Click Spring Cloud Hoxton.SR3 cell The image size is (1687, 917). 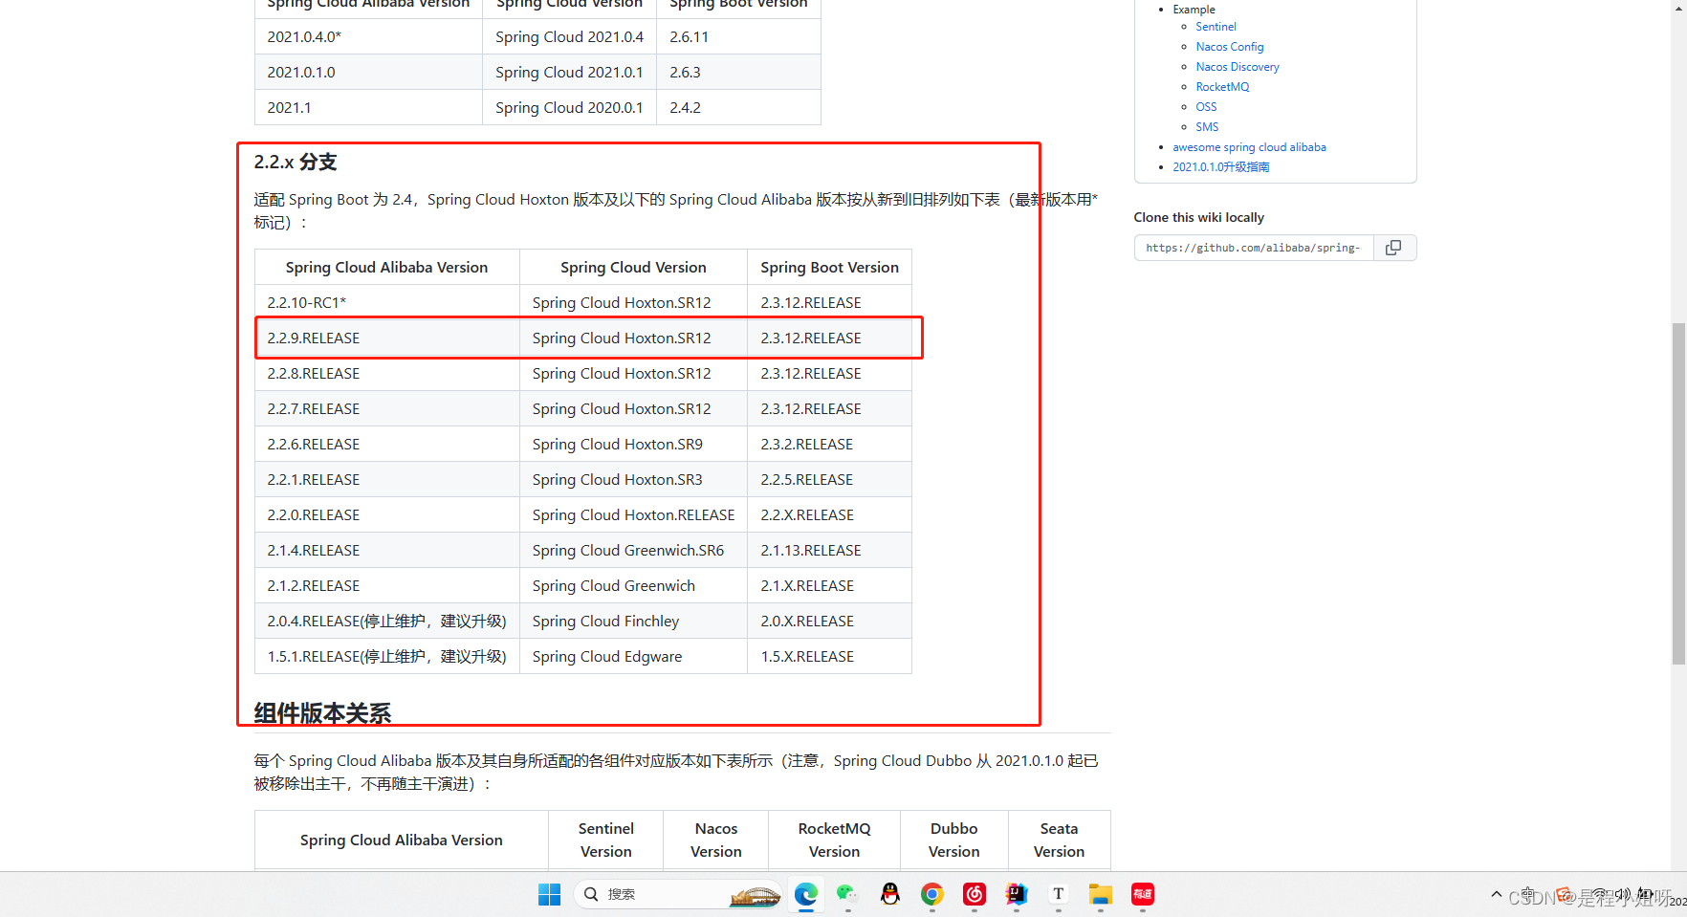click(x=633, y=480)
